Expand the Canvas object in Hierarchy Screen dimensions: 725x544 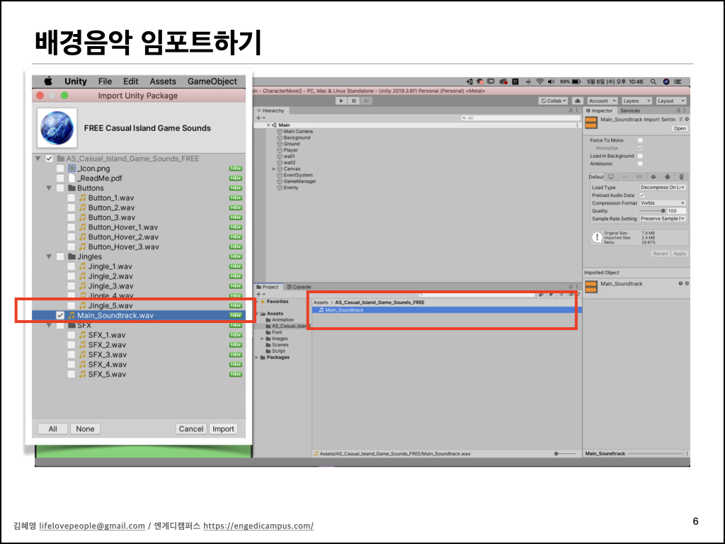[274, 169]
